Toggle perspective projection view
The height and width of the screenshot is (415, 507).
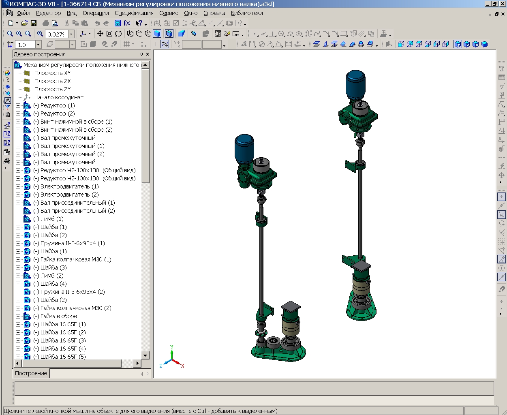point(182,34)
